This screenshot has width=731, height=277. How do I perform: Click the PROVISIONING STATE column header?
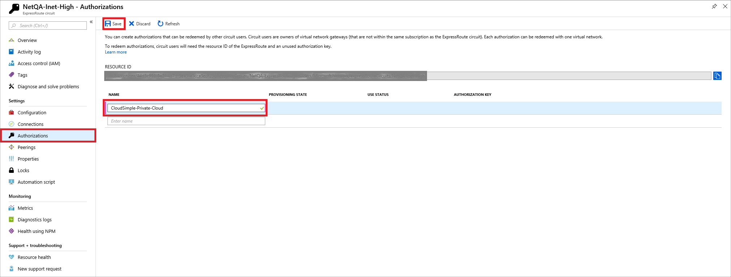coord(288,95)
